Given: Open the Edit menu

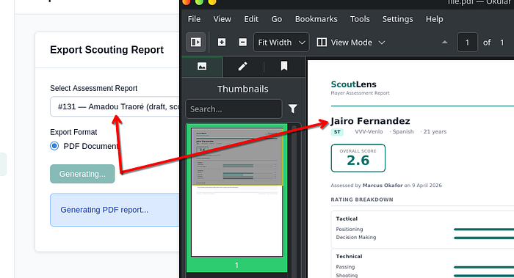Looking at the screenshot, I should [251, 19].
